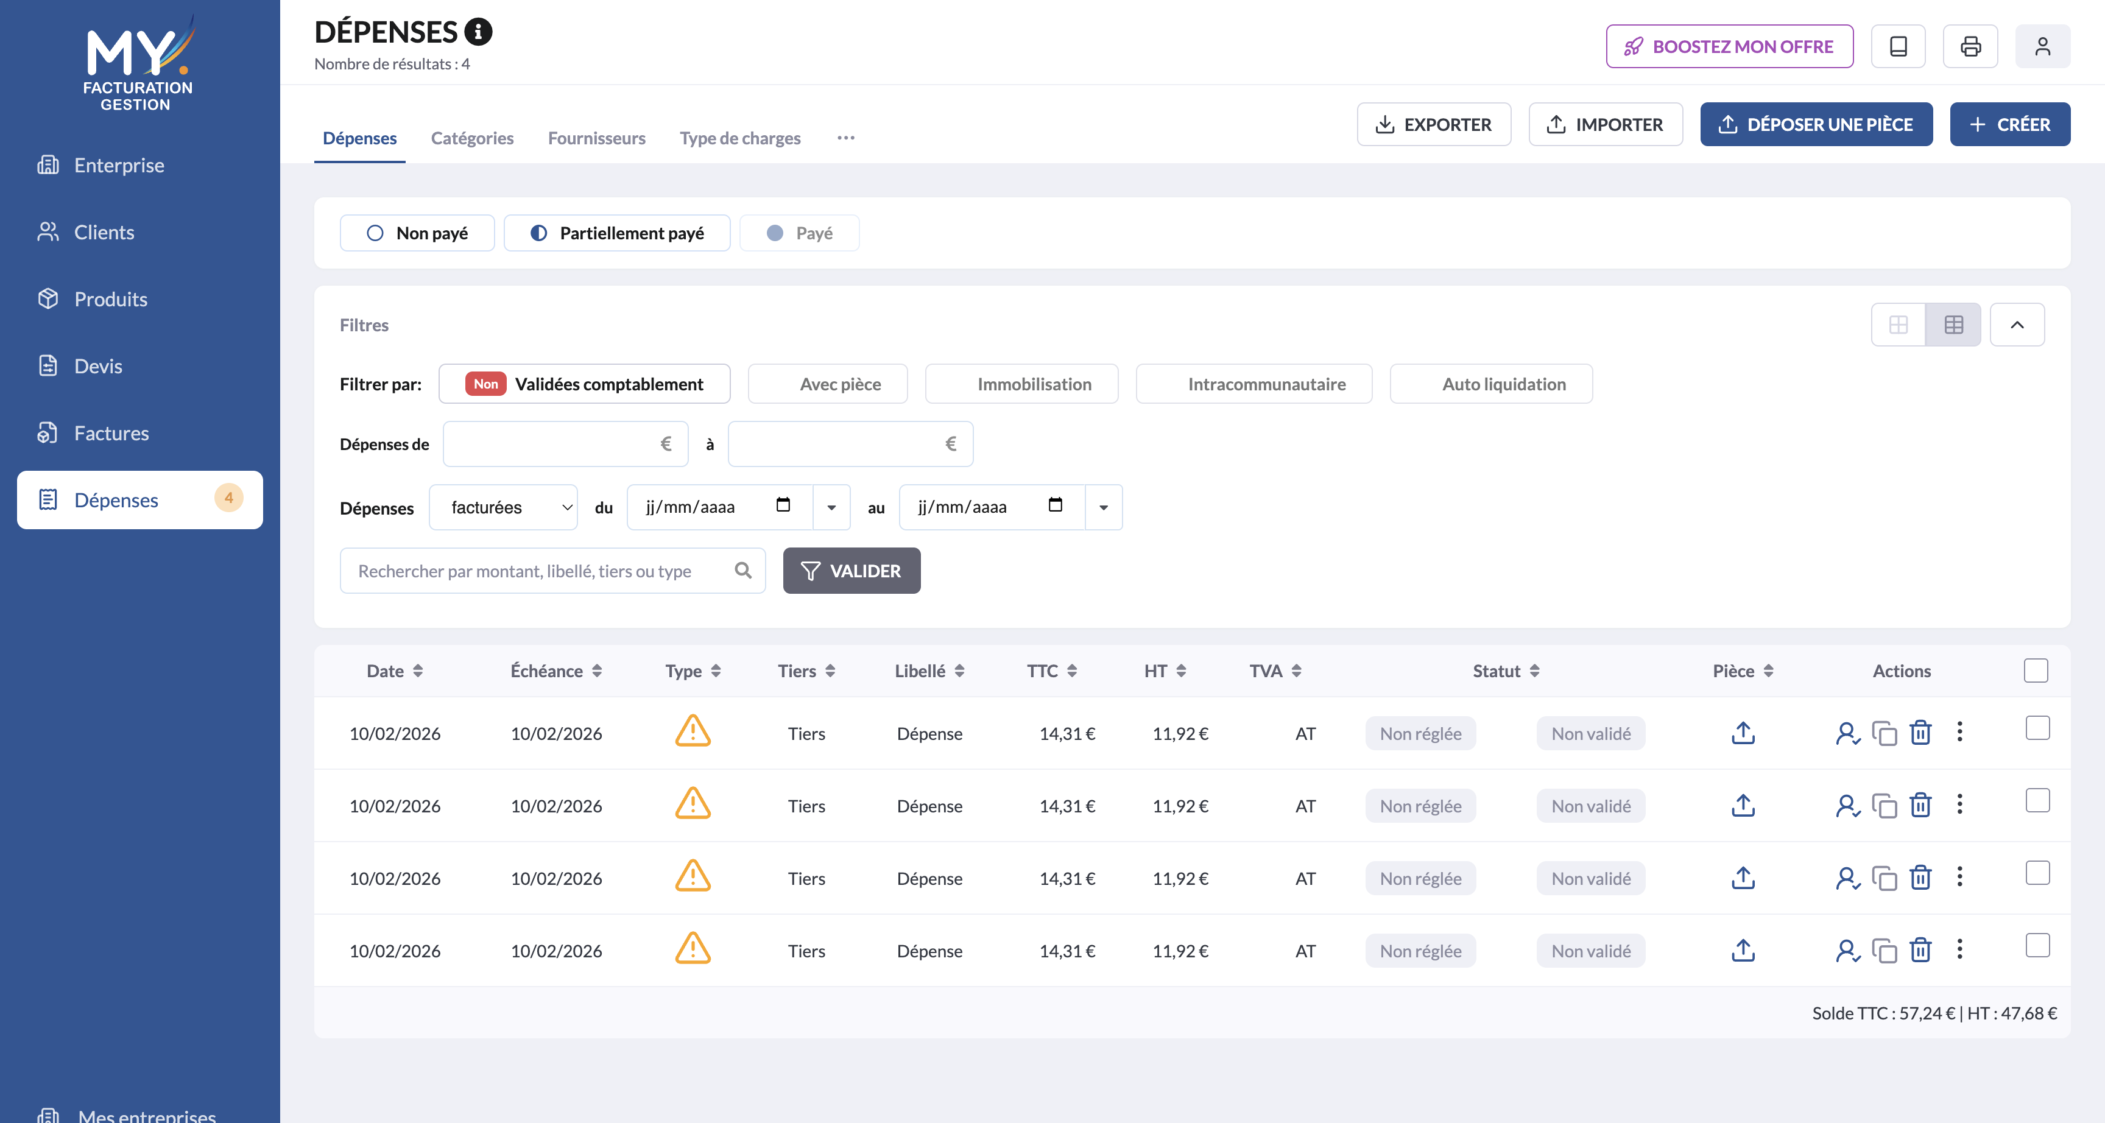Click the info icon beside DÉPENSES
Screen dimensions: 2105x1123
[478, 32]
